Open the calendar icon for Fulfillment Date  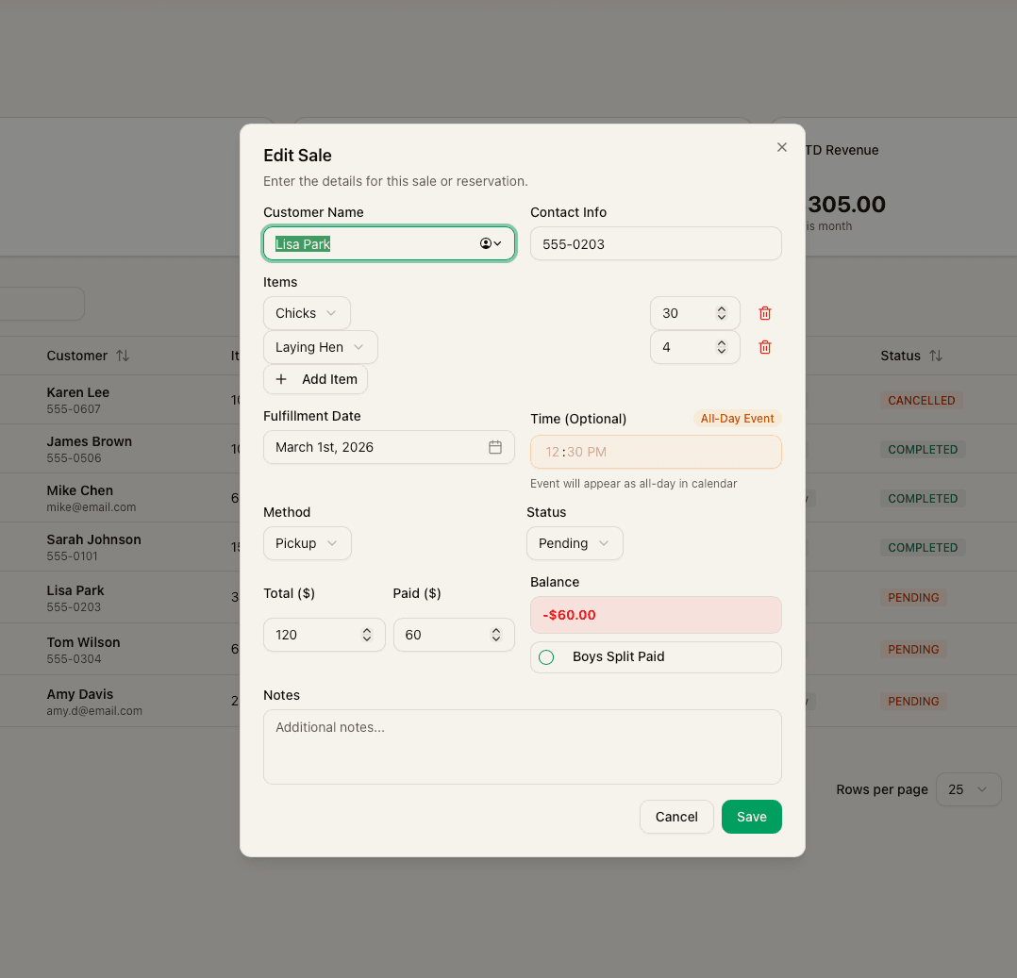click(x=495, y=447)
